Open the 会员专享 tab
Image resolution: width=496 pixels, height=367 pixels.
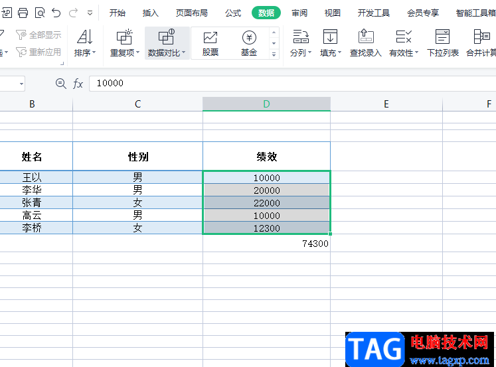(x=423, y=13)
